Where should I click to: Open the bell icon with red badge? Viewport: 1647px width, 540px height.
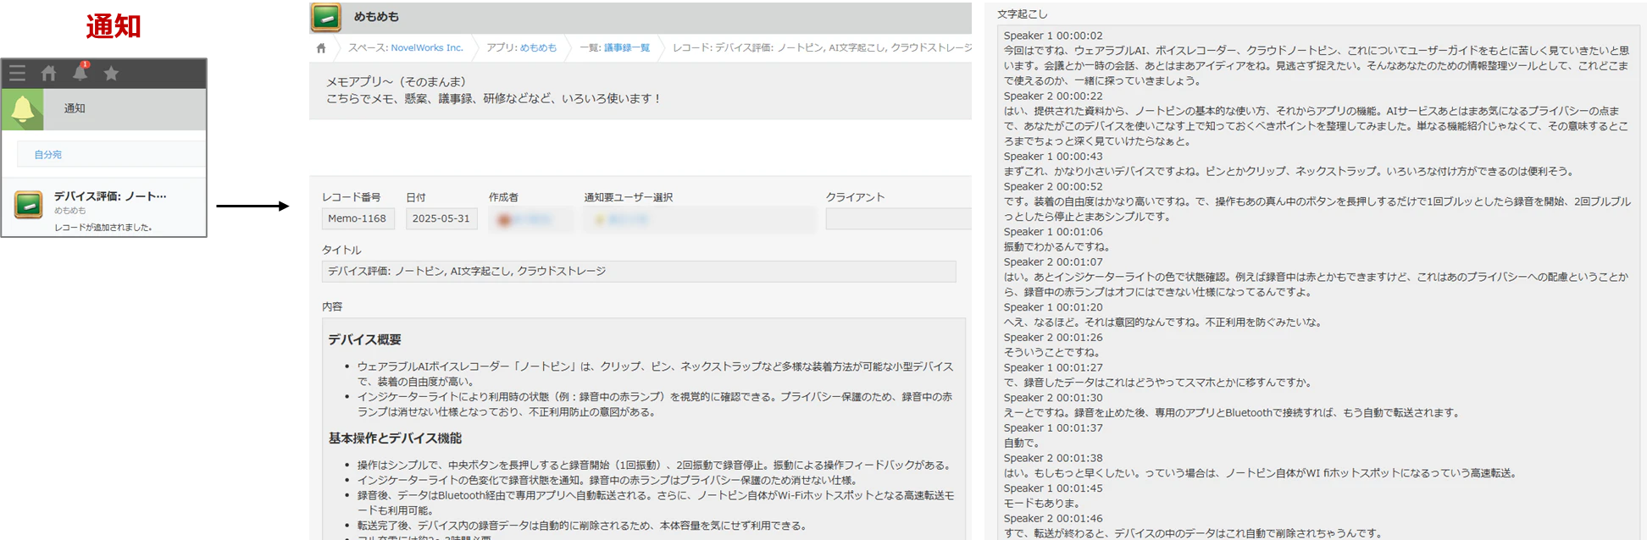tap(80, 72)
